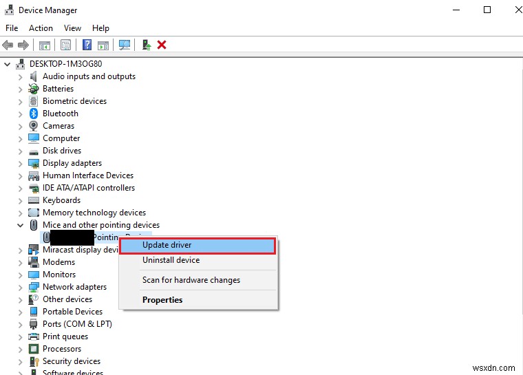Click the Keyboards category icon
523x375 pixels.
tap(33, 200)
